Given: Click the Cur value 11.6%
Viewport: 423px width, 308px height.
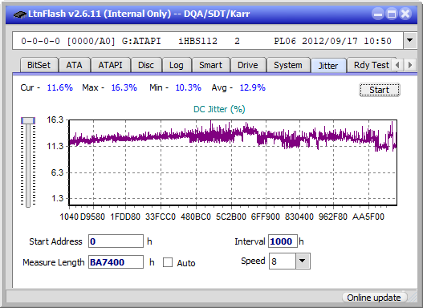Looking at the screenshot, I should 60,87.
